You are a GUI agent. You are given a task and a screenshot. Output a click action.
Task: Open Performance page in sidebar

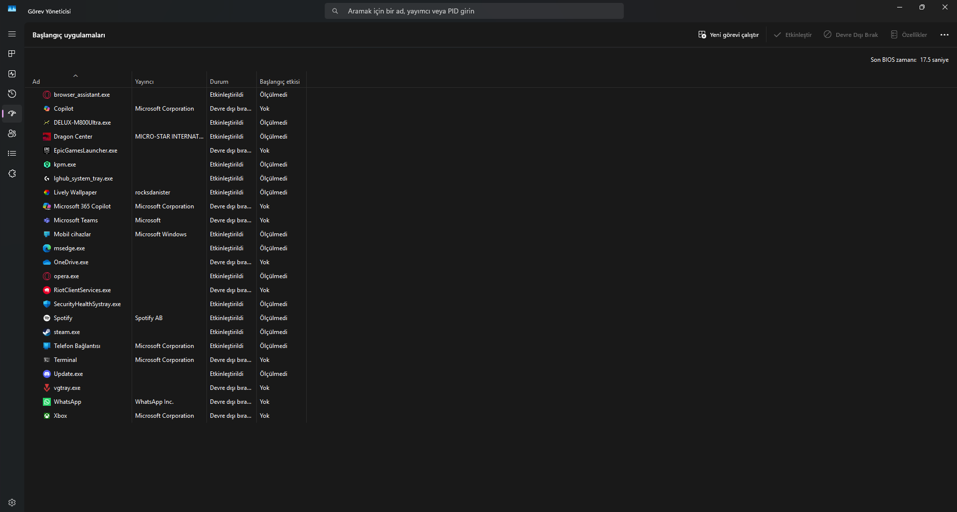tap(12, 74)
